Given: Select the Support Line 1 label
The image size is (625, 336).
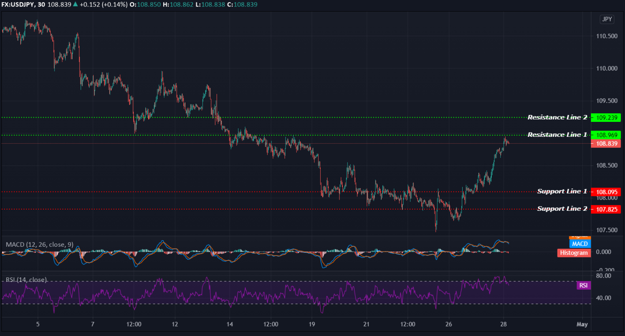Looking at the screenshot, I should coord(562,191).
